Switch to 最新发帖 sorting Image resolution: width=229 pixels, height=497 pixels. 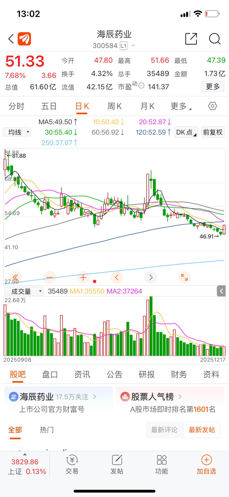(x=202, y=430)
